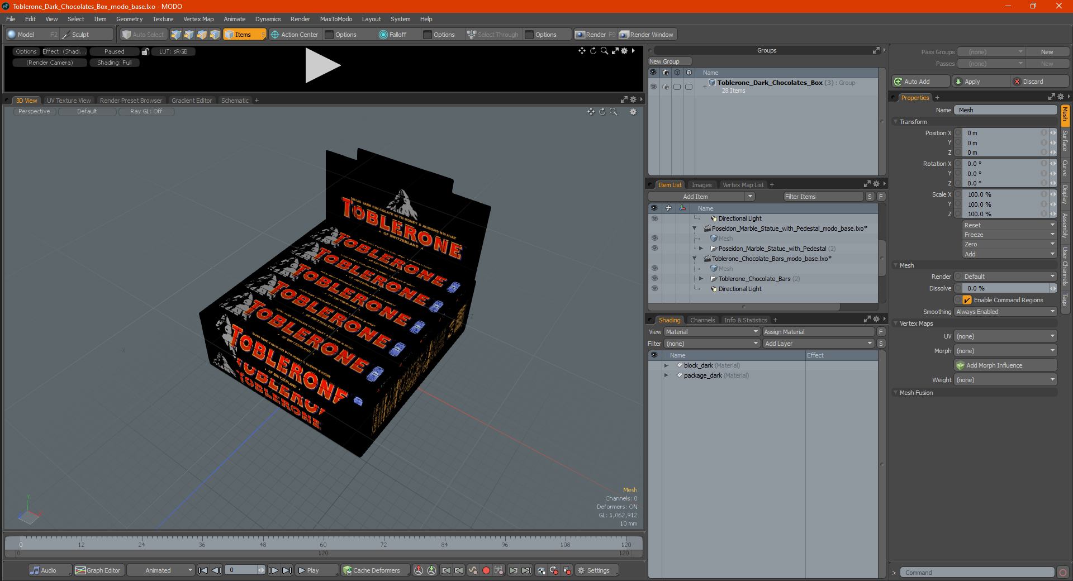
Task: Toggle visibility of first Directional Light
Action: (x=654, y=218)
